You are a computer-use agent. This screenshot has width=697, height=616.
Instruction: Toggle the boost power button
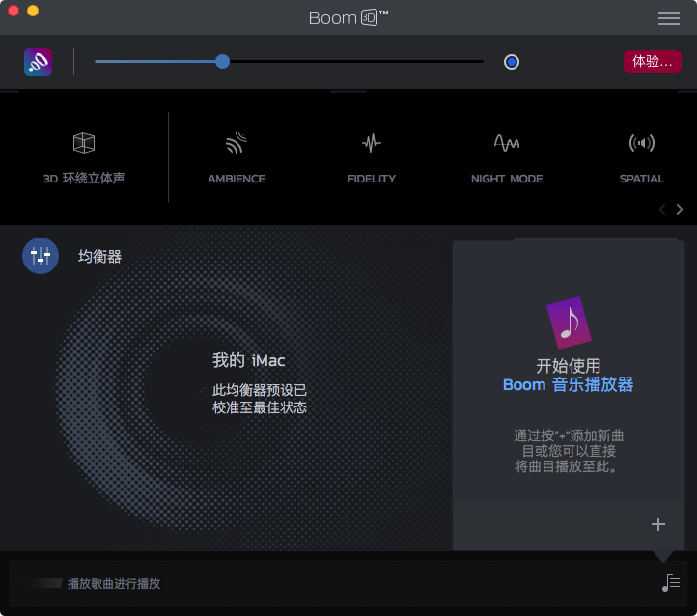point(512,62)
